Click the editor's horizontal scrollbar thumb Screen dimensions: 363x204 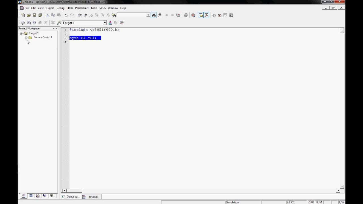[x=74, y=191]
